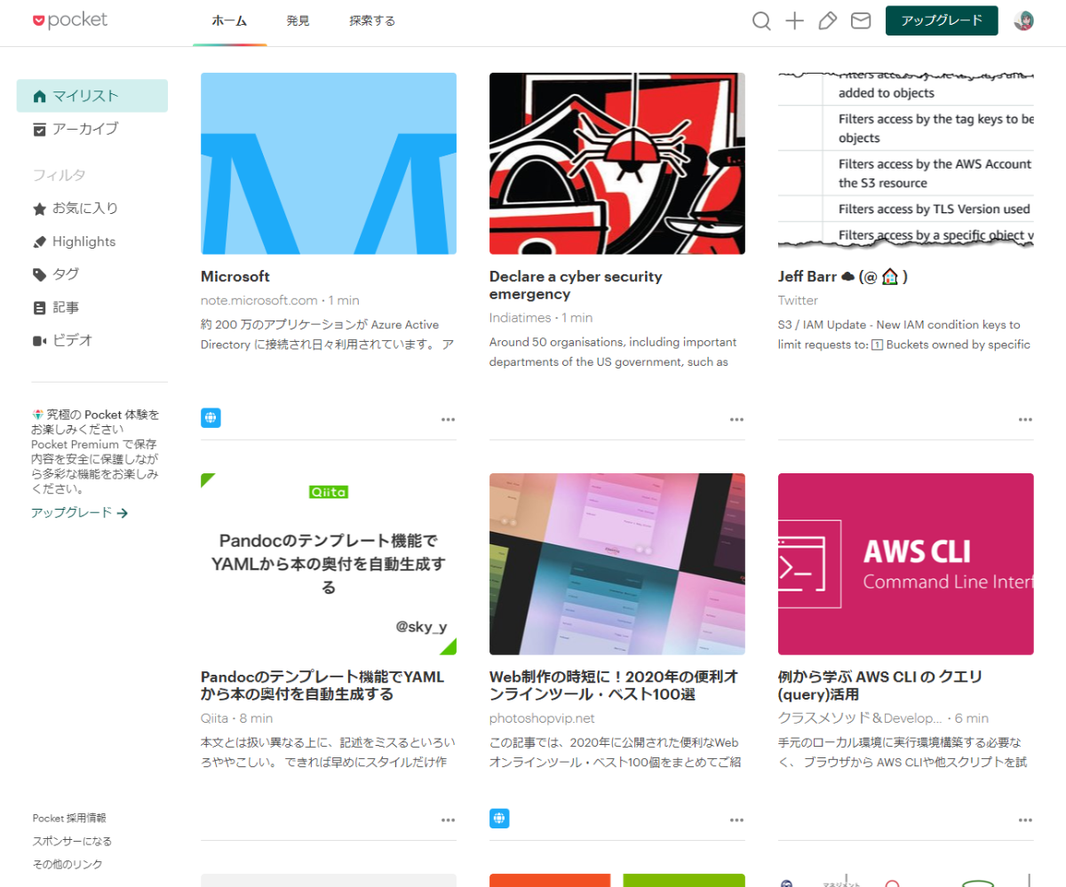Click the premium diamond icon in sidebar
Image resolution: width=1066 pixels, height=887 pixels.
point(37,415)
